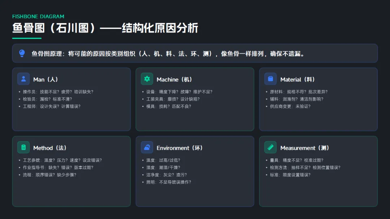
Task: Click the 照明 bullet in Environment card
Action: coord(169,182)
